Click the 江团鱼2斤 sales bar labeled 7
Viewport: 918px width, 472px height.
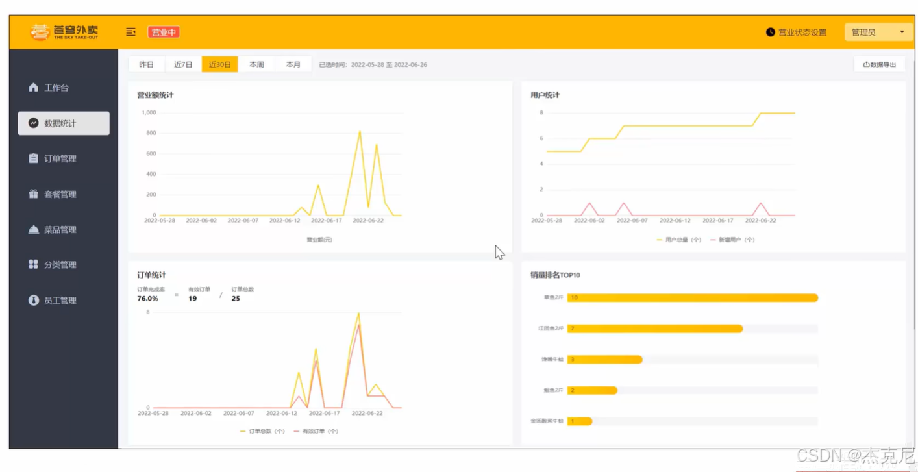(x=655, y=329)
